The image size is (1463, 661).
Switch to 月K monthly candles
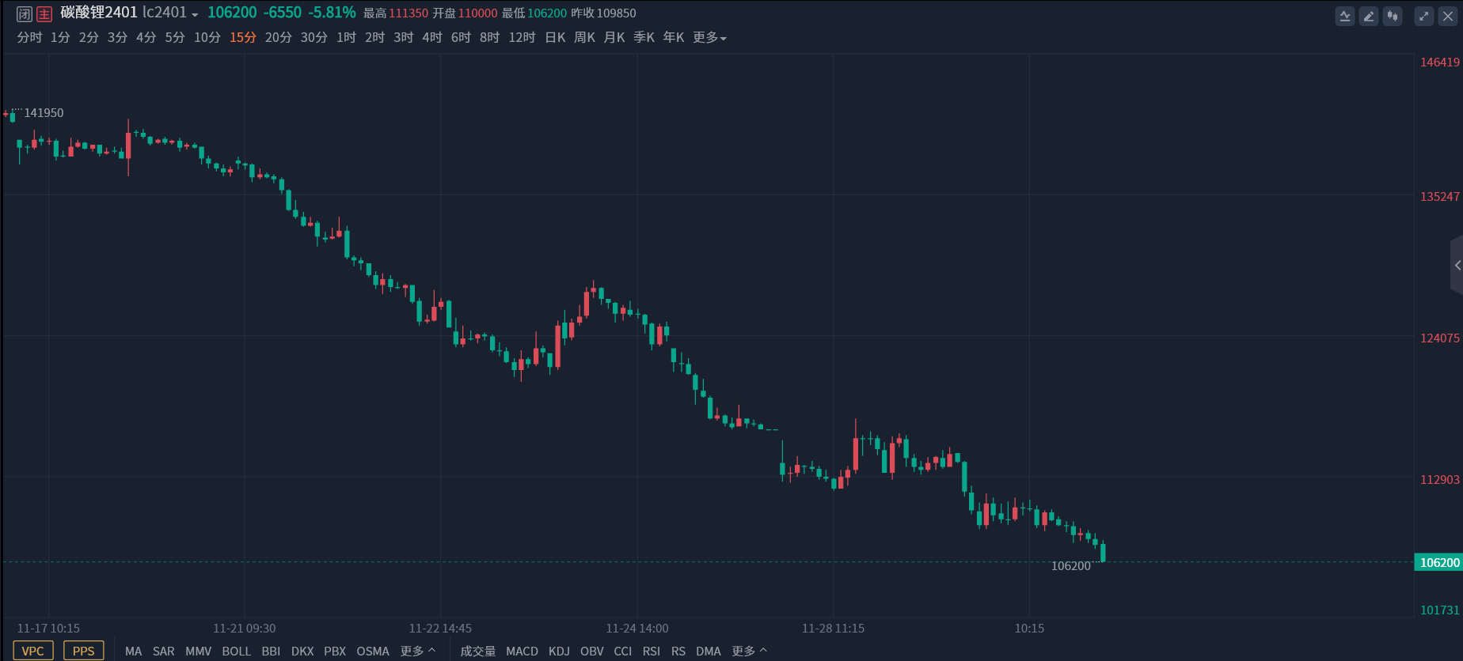coord(614,37)
